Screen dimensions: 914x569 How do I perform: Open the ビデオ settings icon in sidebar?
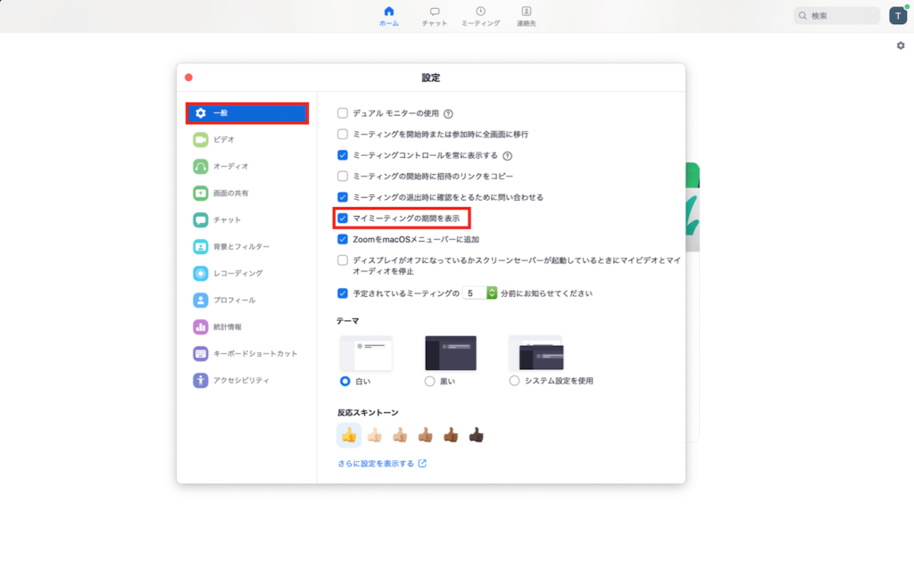tap(201, 140)
